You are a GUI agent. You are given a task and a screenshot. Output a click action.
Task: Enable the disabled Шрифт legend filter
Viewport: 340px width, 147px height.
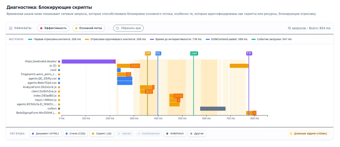(124, 133)
